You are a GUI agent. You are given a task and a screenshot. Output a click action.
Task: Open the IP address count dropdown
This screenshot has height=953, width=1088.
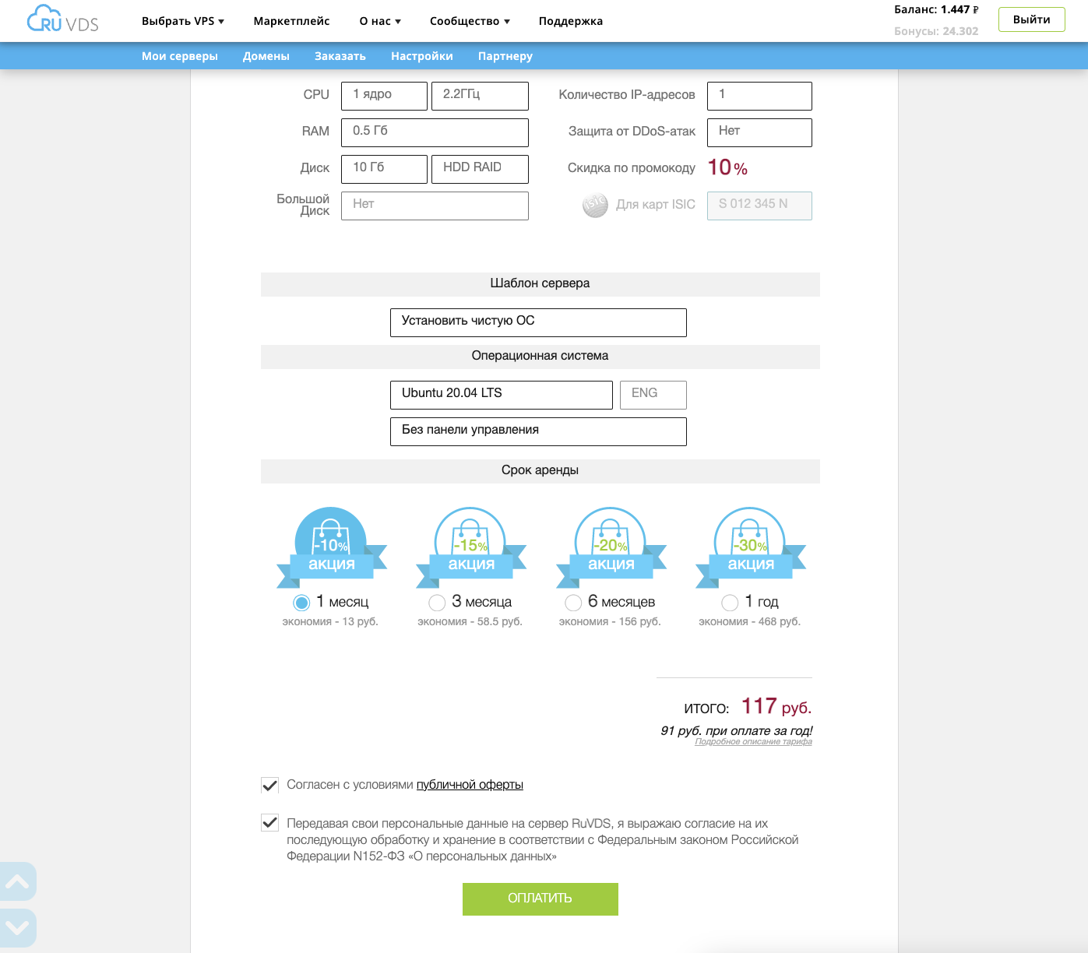(x=759, y=96)
